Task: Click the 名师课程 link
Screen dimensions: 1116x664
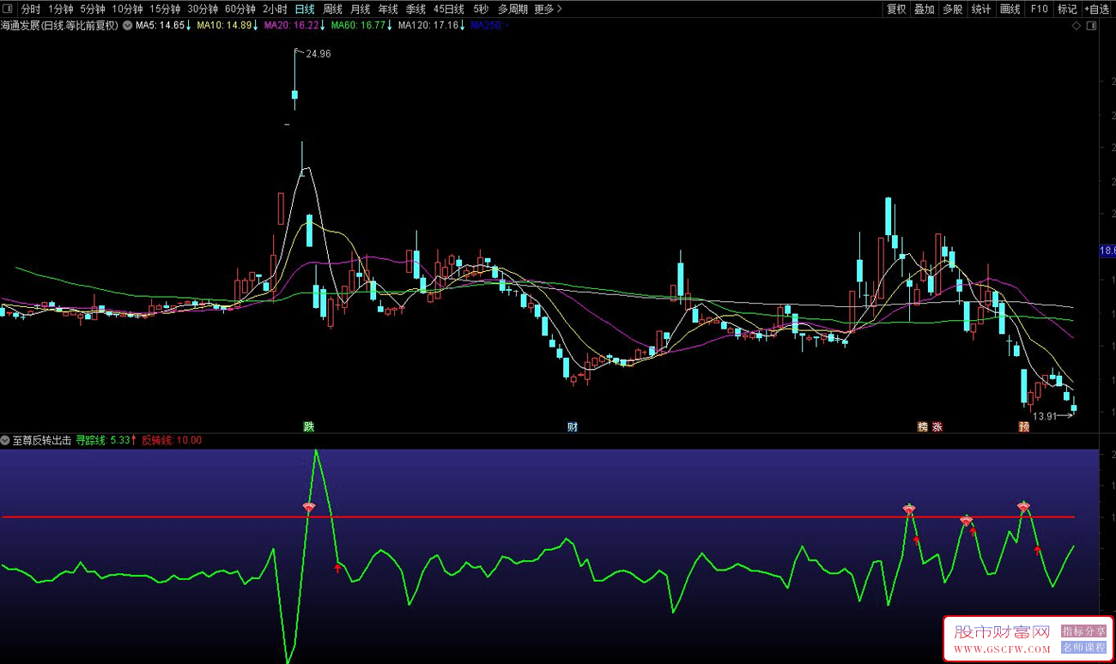Action: (x=1083, y=648)
